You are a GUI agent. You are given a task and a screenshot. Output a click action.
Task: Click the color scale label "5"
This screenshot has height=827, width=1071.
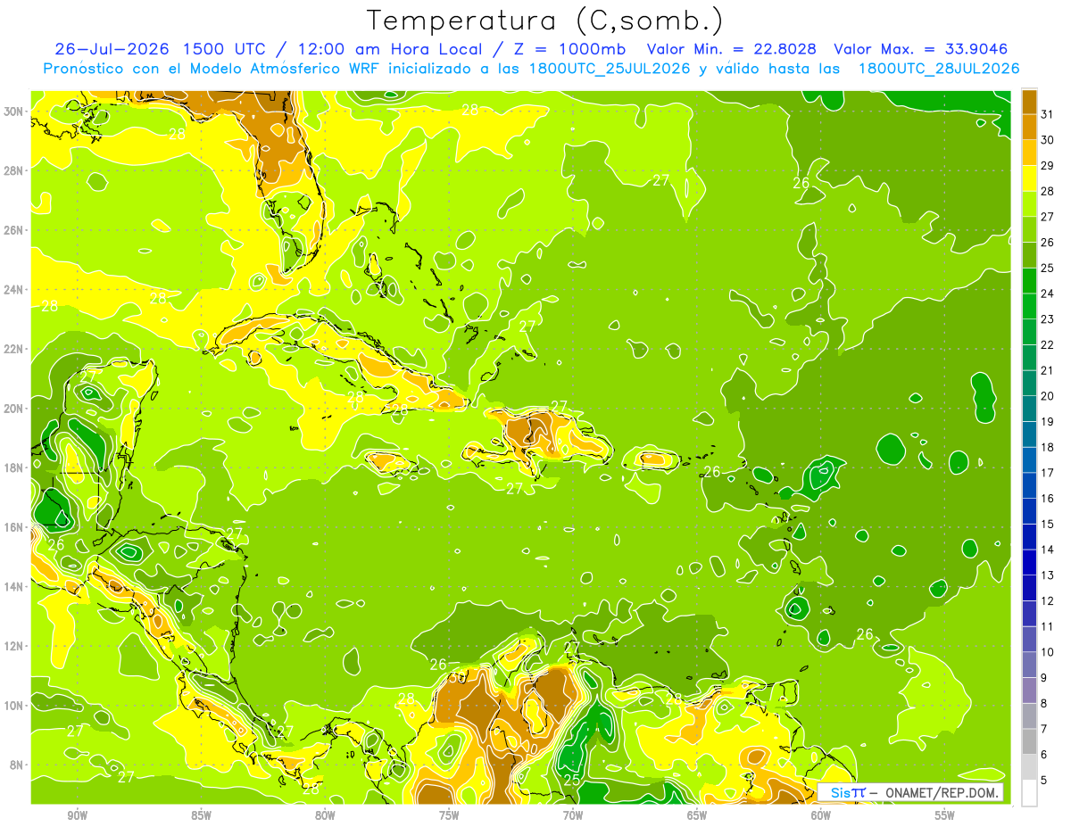click(x=1044, y=780)
